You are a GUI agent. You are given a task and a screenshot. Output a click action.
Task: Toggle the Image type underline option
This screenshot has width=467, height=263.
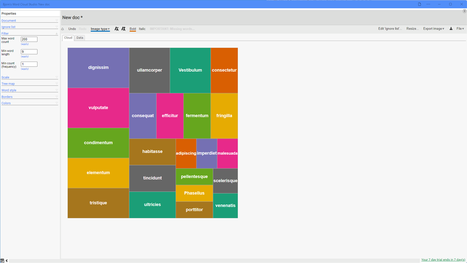tap(100, 29)
